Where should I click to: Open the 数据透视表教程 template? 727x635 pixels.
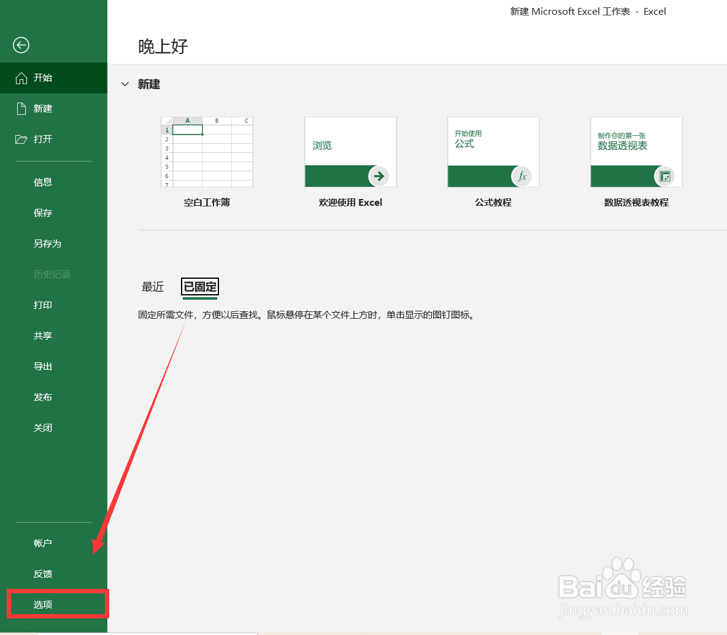636,152
